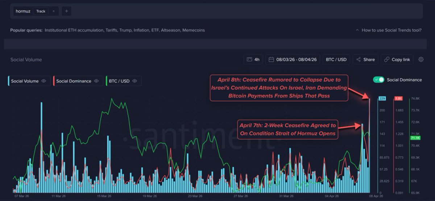435x201 pixels.
Task: Toggle BTC / USD visibility eye
Action: pos(134,81)
